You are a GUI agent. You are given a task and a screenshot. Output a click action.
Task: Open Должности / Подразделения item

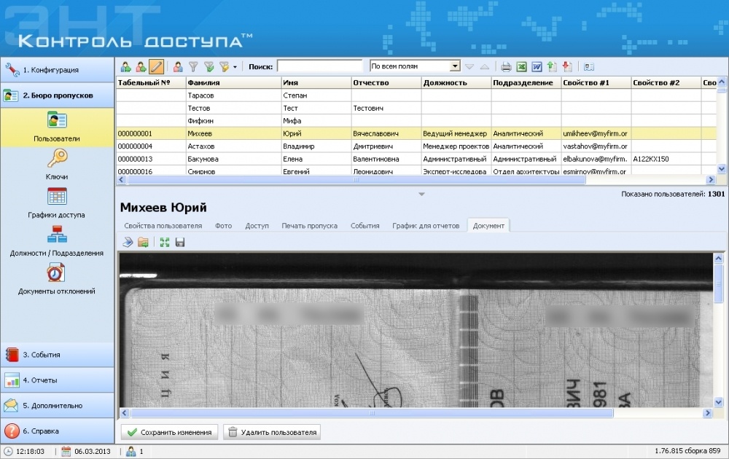pyautogui.click(x=57, y=241)
